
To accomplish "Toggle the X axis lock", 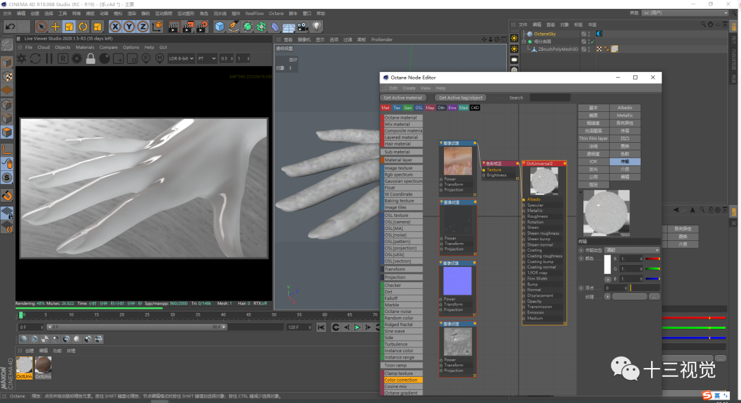I will tap(115, 27).
